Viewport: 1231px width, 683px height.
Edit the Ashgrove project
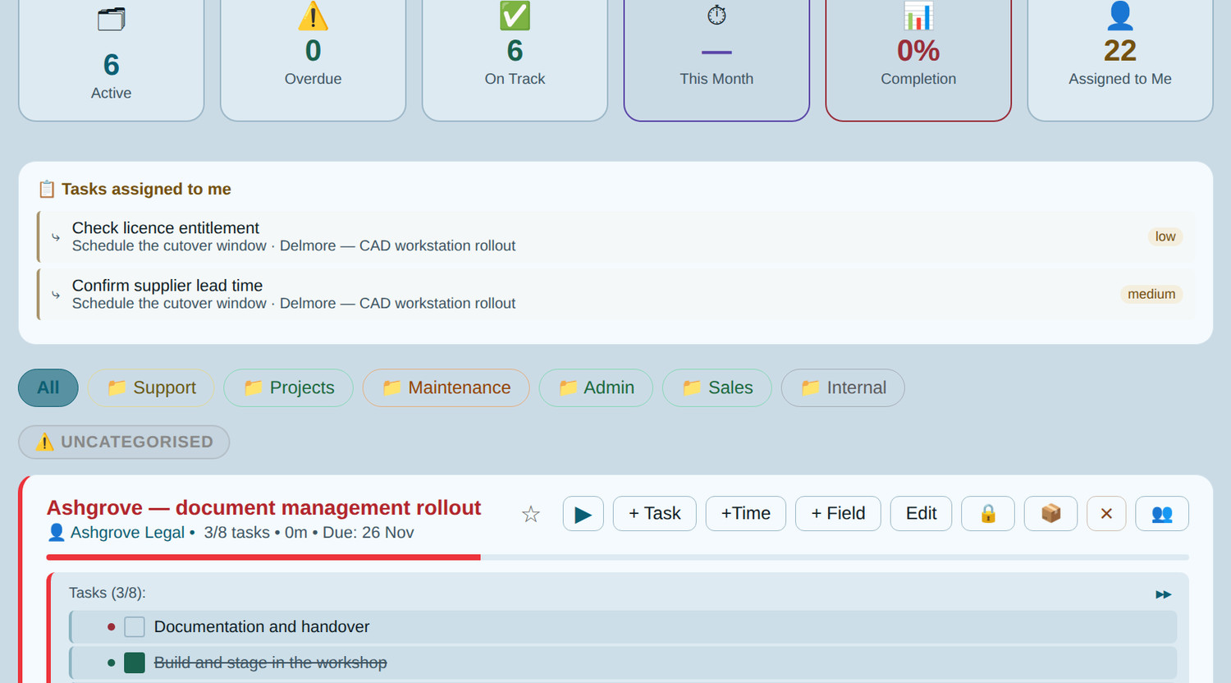pos(921,514)
